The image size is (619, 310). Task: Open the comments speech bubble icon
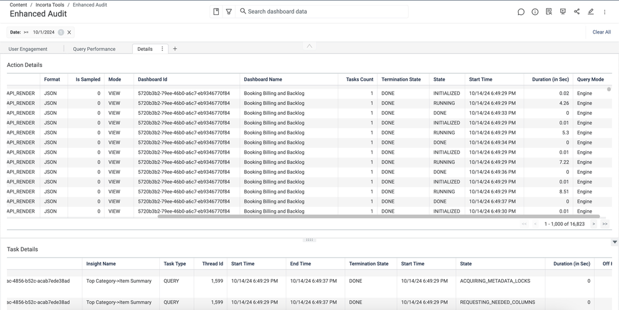(x=520, y=12)
